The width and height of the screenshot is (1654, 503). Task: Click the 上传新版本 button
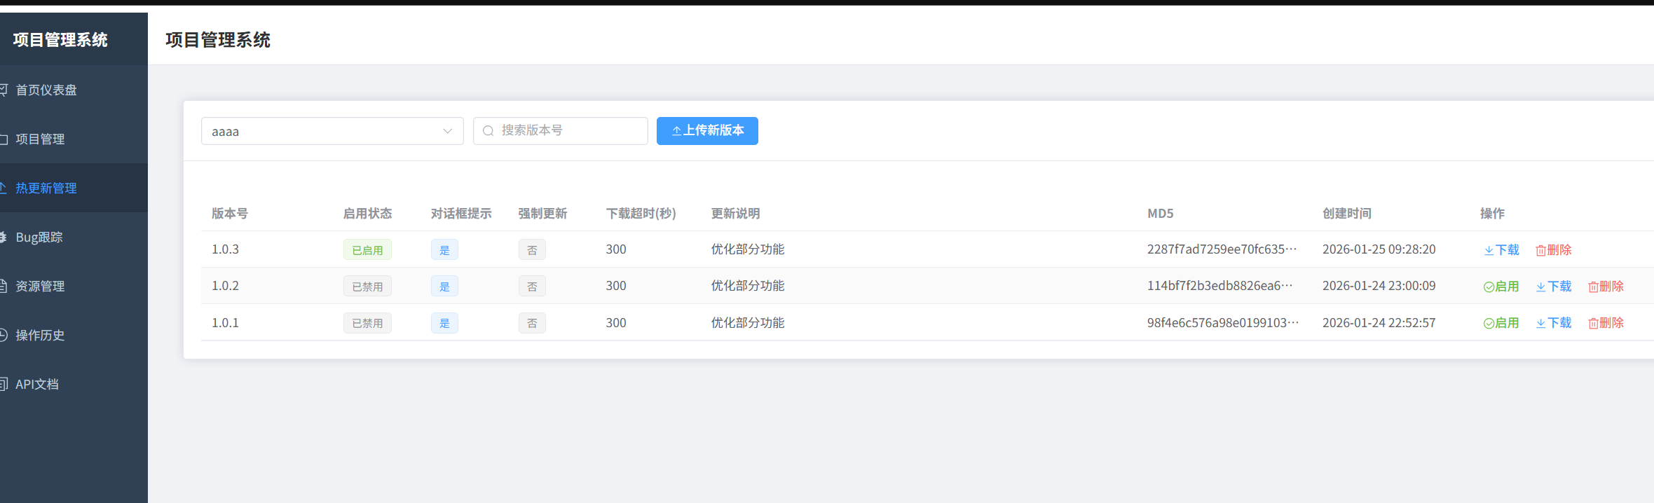(707, 131)
